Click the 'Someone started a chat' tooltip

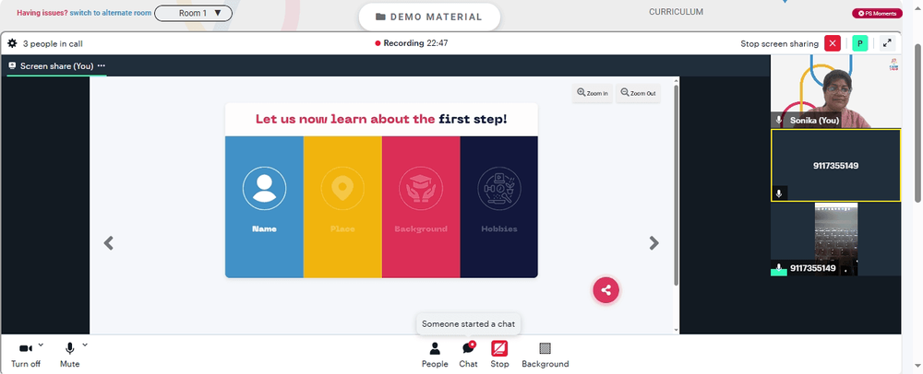tap(469, 324)
